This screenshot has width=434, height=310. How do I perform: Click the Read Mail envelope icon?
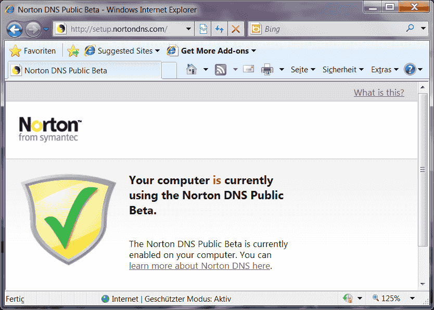(x=249, y=69)
